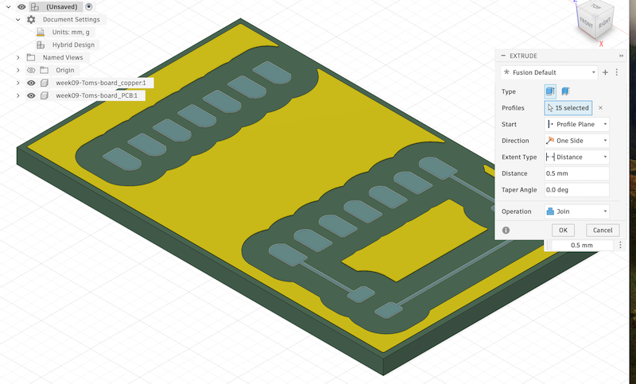Click the Units ruler icon
636x384 pixels.
pyautogui.click(x=41, y=32)
